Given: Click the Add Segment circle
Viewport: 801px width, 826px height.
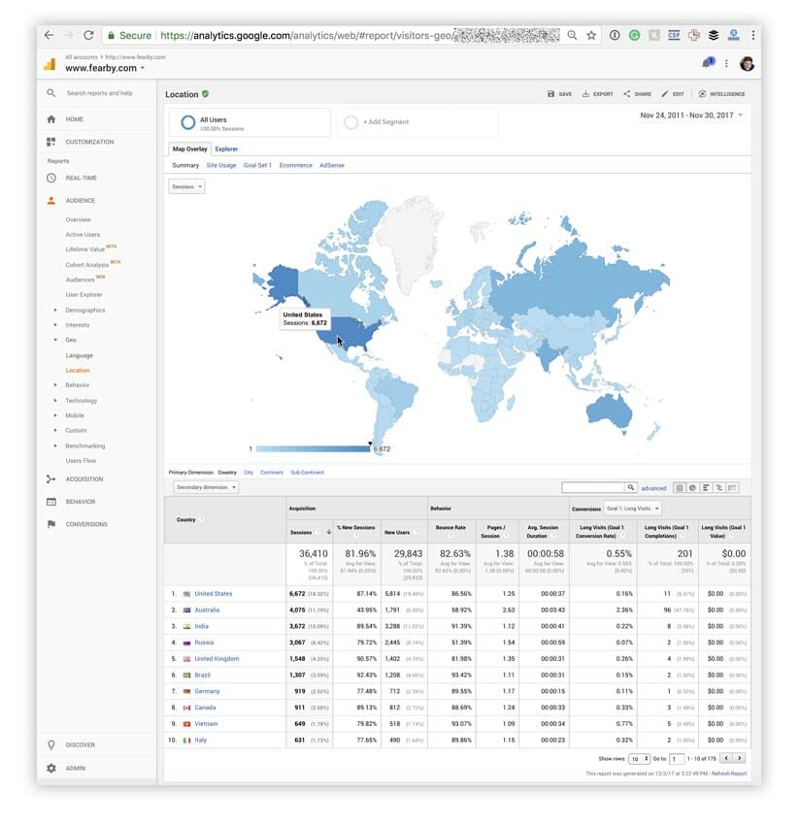Looking at the screenshot, I should 350,122.
